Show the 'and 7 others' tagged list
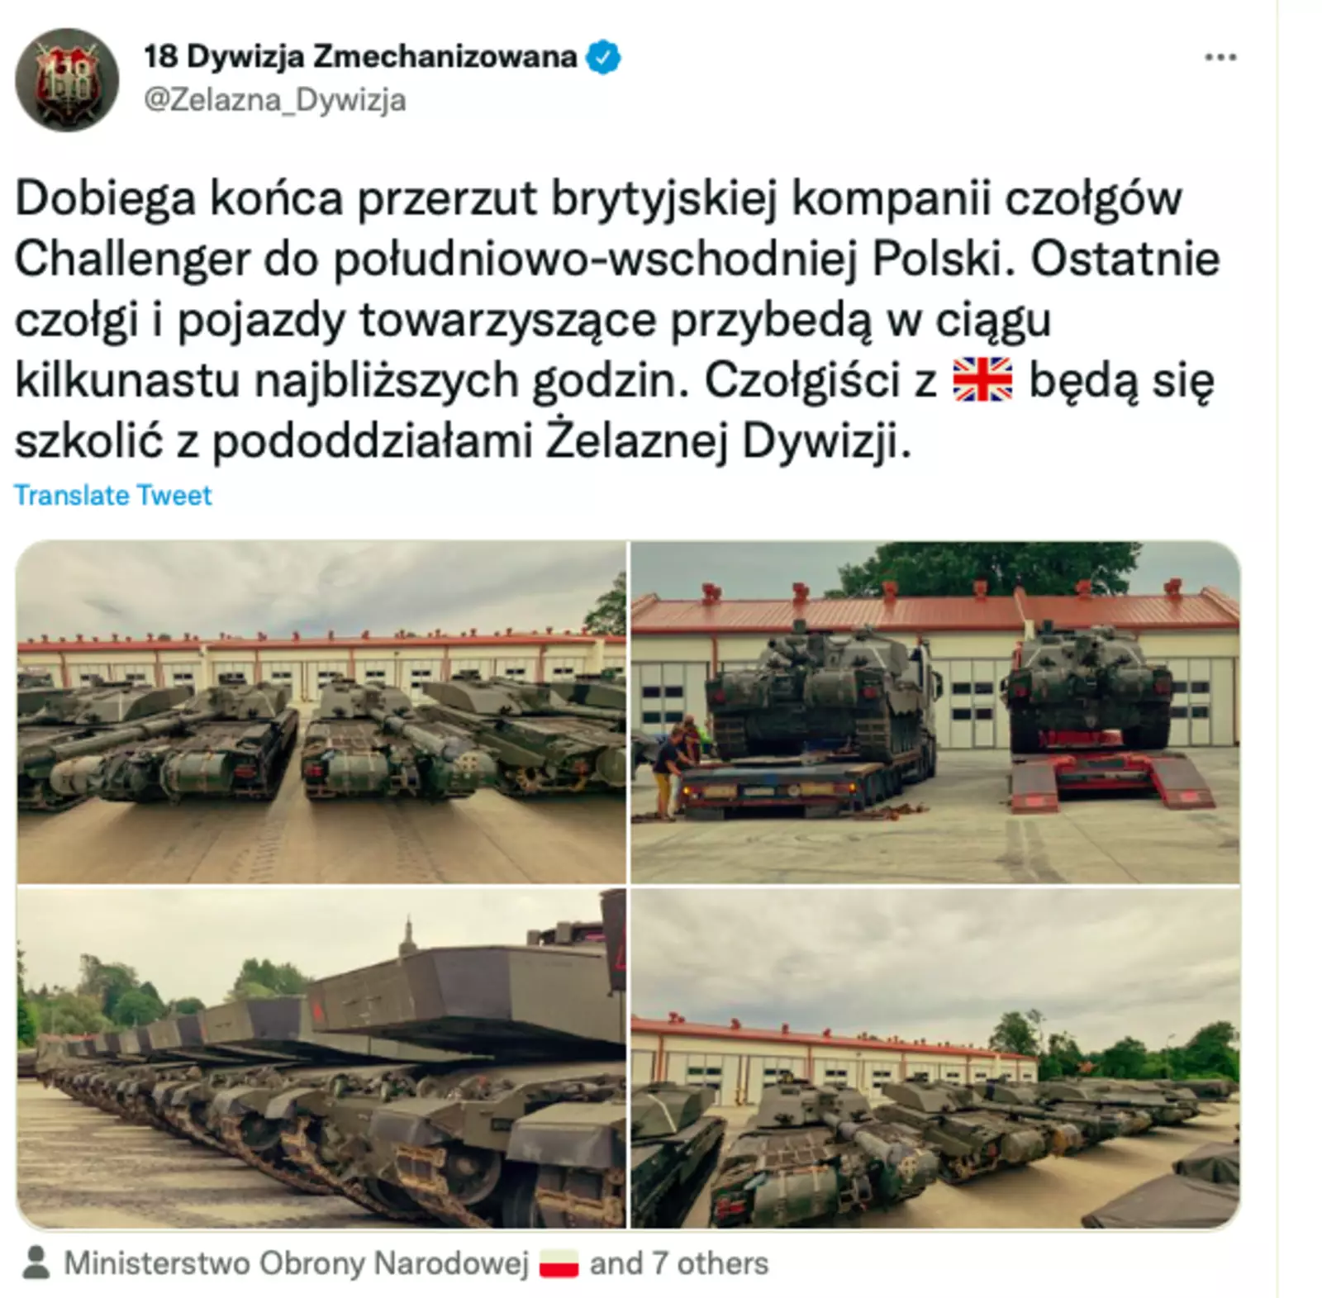1322x1298 pixels. 679,1263
